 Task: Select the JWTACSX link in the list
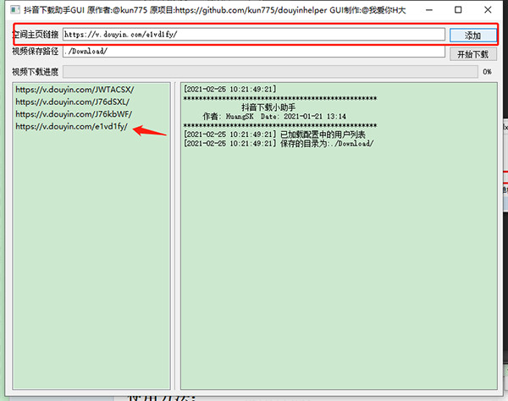tap(75, 89)
